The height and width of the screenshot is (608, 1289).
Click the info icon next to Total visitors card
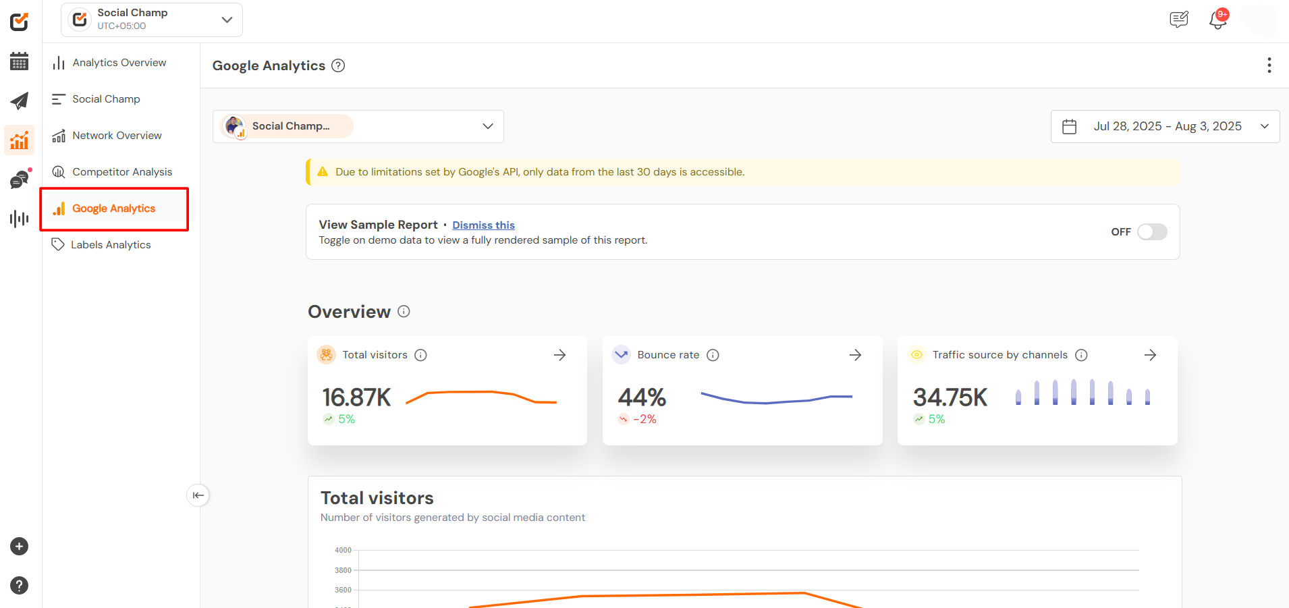click(420, 355)
